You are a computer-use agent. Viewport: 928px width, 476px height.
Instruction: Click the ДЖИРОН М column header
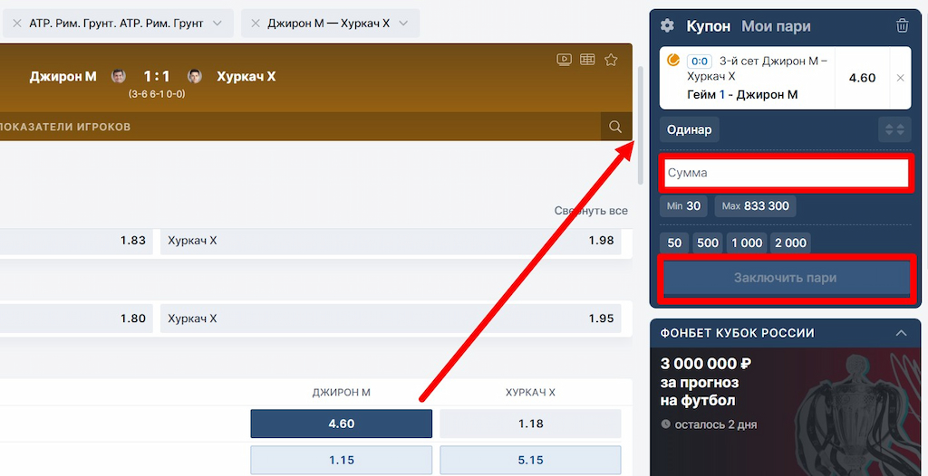click(342, 393)
